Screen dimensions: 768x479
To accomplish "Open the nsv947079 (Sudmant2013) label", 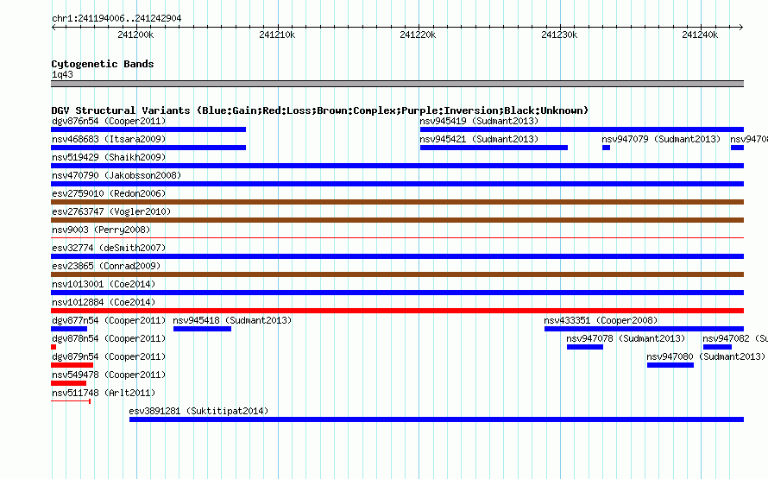I will pyautogui.click(x=661, y=139).
